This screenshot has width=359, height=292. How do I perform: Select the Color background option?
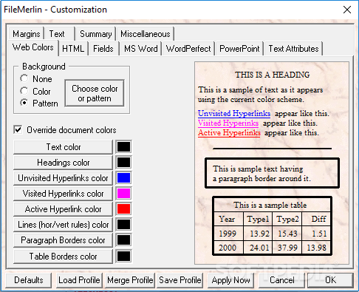click(x=35, y=91)
